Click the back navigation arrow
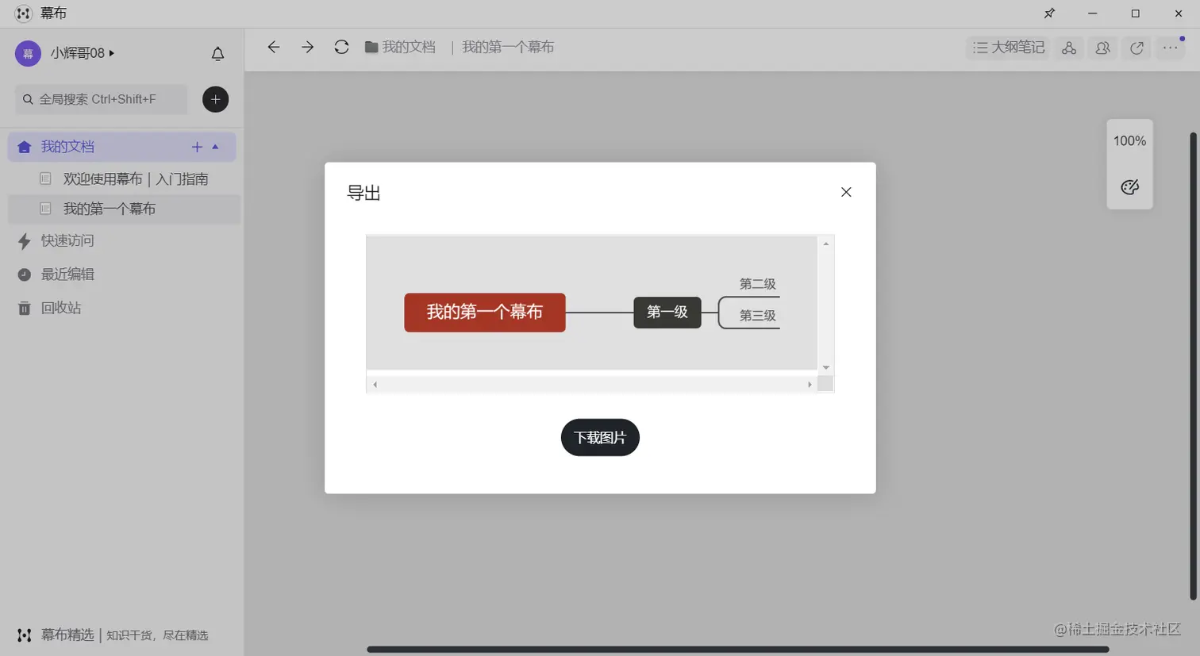1200x656 pixels. point(273,47)
